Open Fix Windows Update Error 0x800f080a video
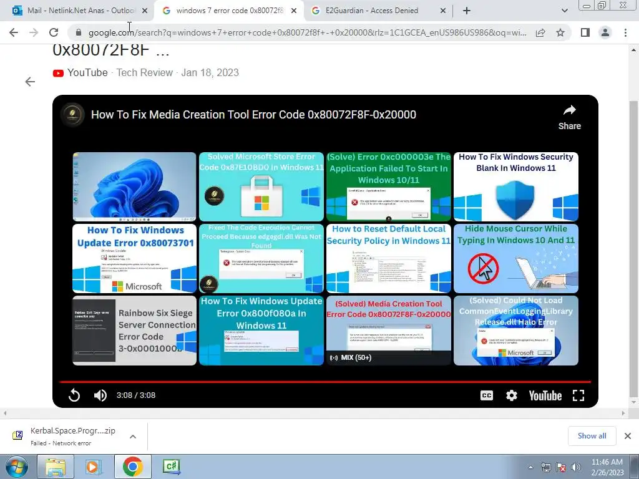 tap(261, 331)
